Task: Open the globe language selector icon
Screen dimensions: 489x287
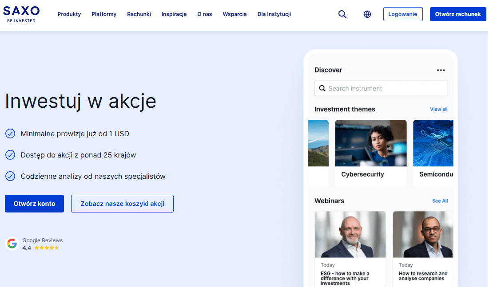Action: point(367,14)
